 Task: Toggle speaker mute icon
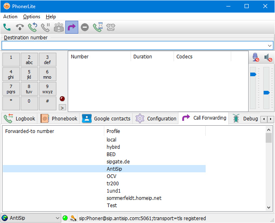pos(268,58)
